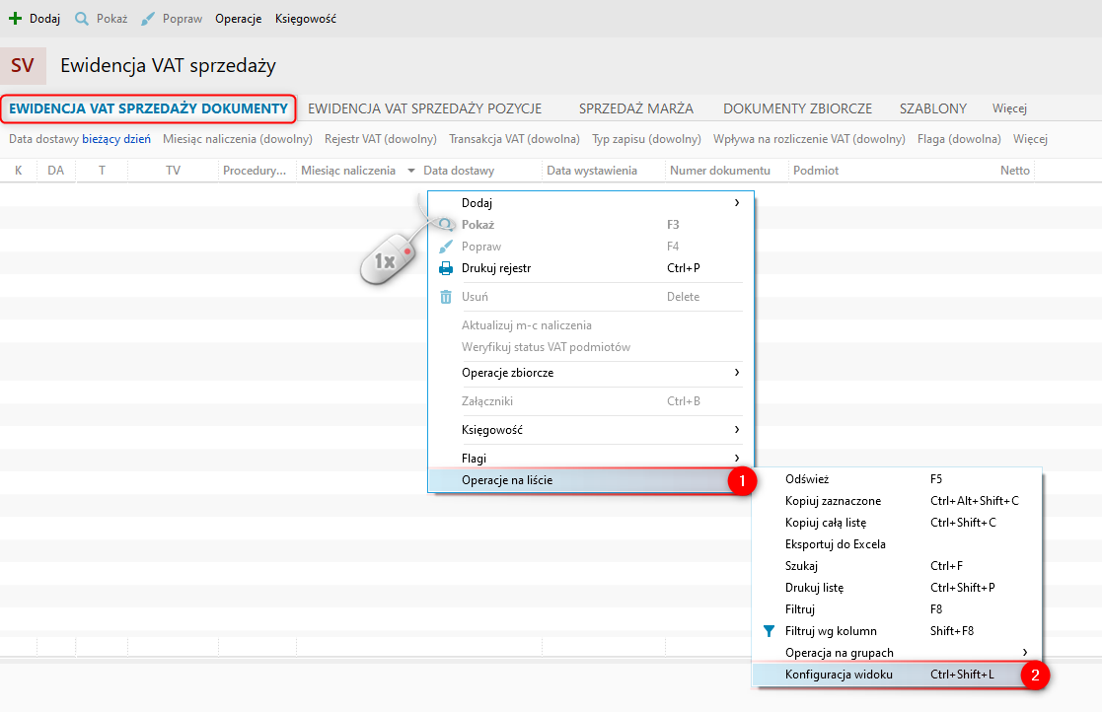Open Księgowość menu in top toolbar
The height and width of the screenshot is (712, 1102).
(306, 19)
